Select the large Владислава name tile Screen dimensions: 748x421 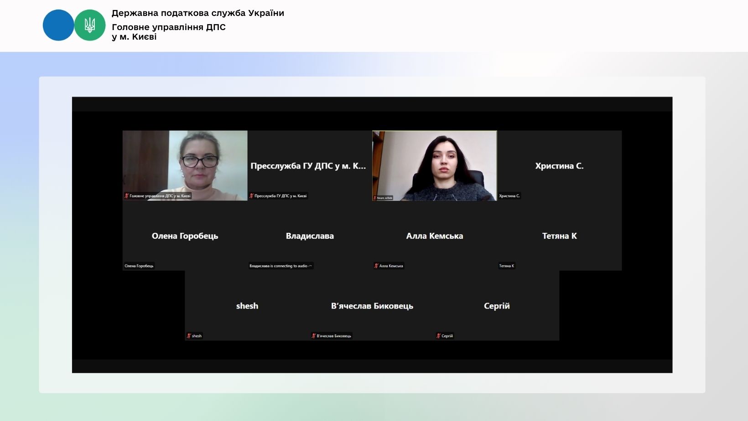coord(310,236)
